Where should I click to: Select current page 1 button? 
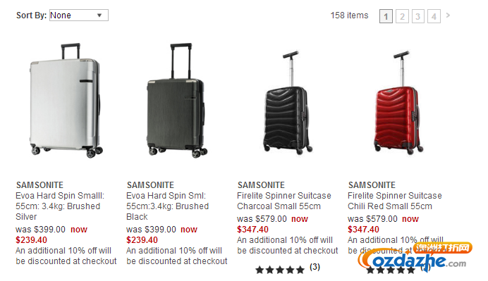(386, 16)
